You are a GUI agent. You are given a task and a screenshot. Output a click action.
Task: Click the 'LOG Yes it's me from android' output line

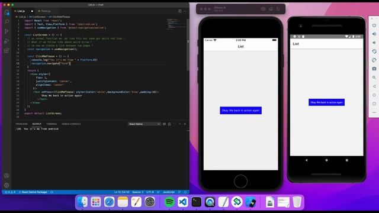37,129
